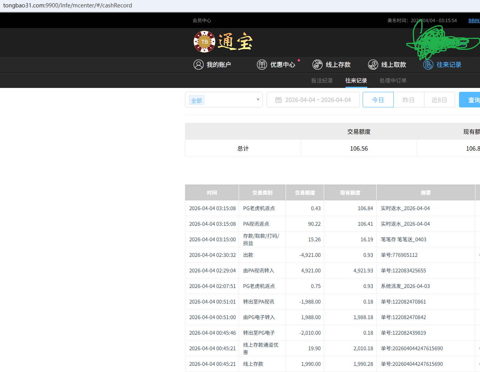This screenshot has height=372, width=480.
Task: Select the 近8日 date filter
Action: [439, 100]
